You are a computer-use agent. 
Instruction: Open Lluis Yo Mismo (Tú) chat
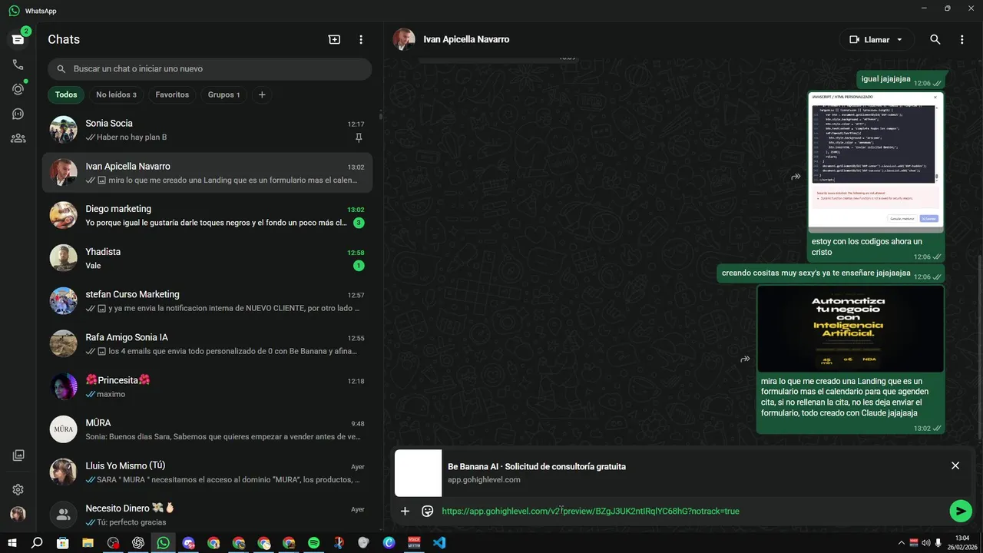[207, 472]
